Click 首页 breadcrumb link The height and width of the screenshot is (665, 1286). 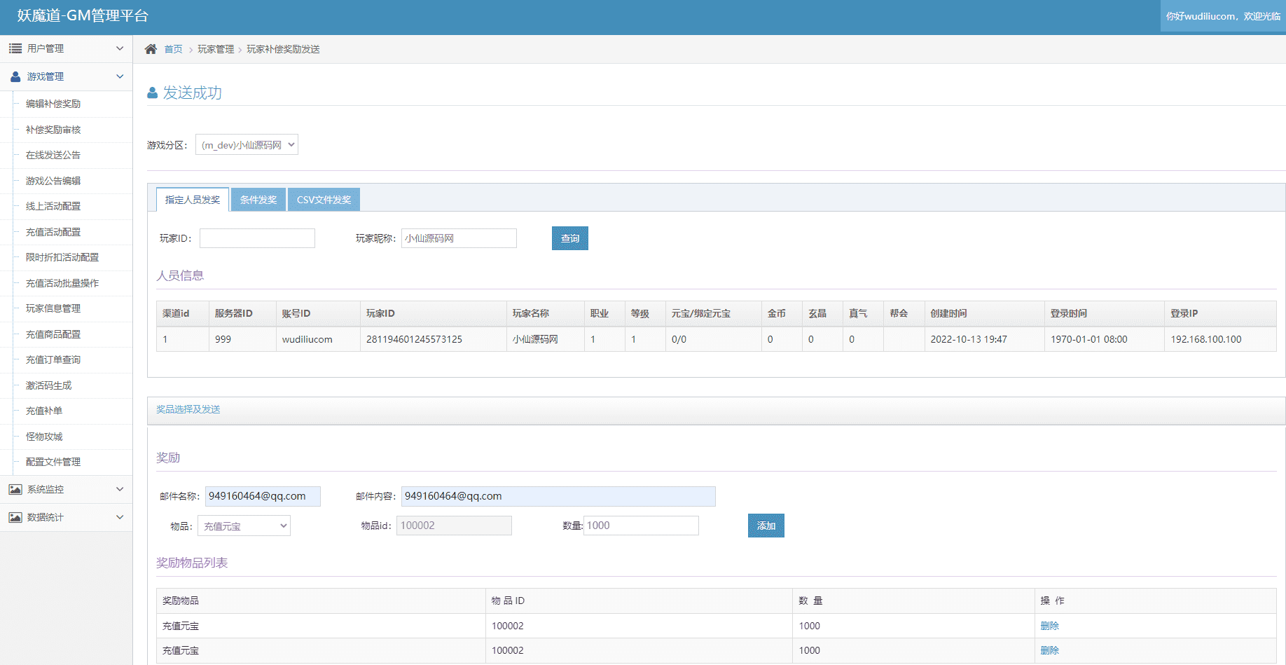174,49
